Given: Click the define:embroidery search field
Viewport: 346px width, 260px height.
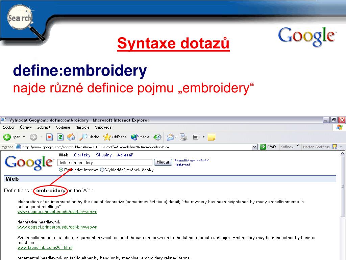Looking at the screenshot, I should click(105, 163).
